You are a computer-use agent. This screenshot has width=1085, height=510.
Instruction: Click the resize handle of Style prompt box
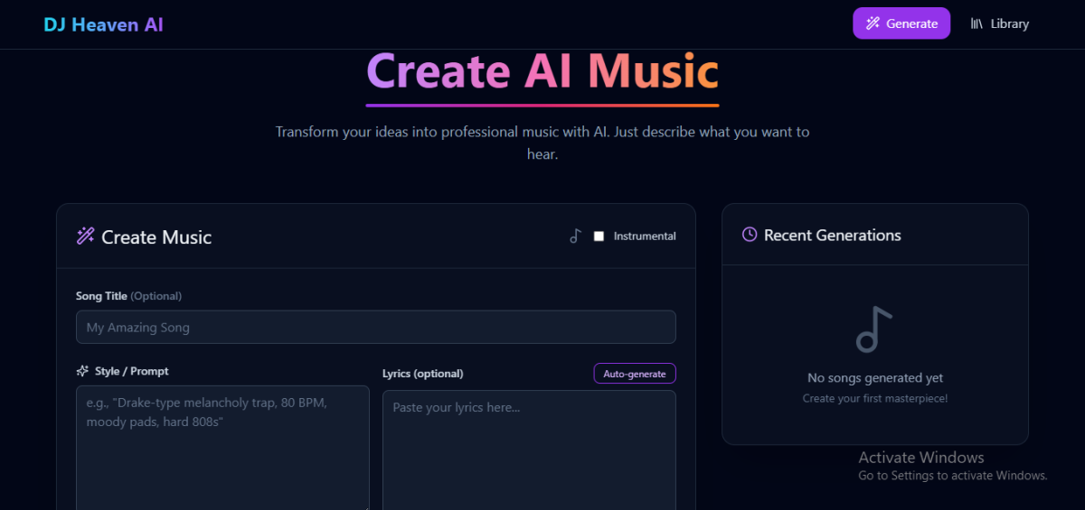point(365,506)
